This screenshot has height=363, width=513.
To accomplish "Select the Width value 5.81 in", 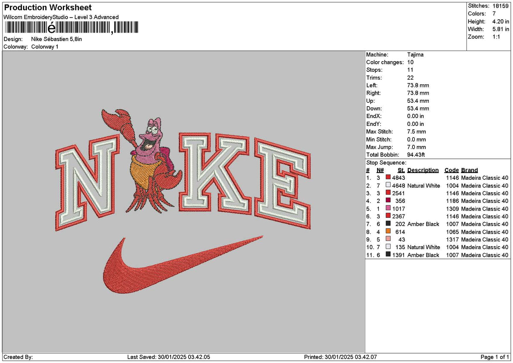I will click(x=501, y=29).
